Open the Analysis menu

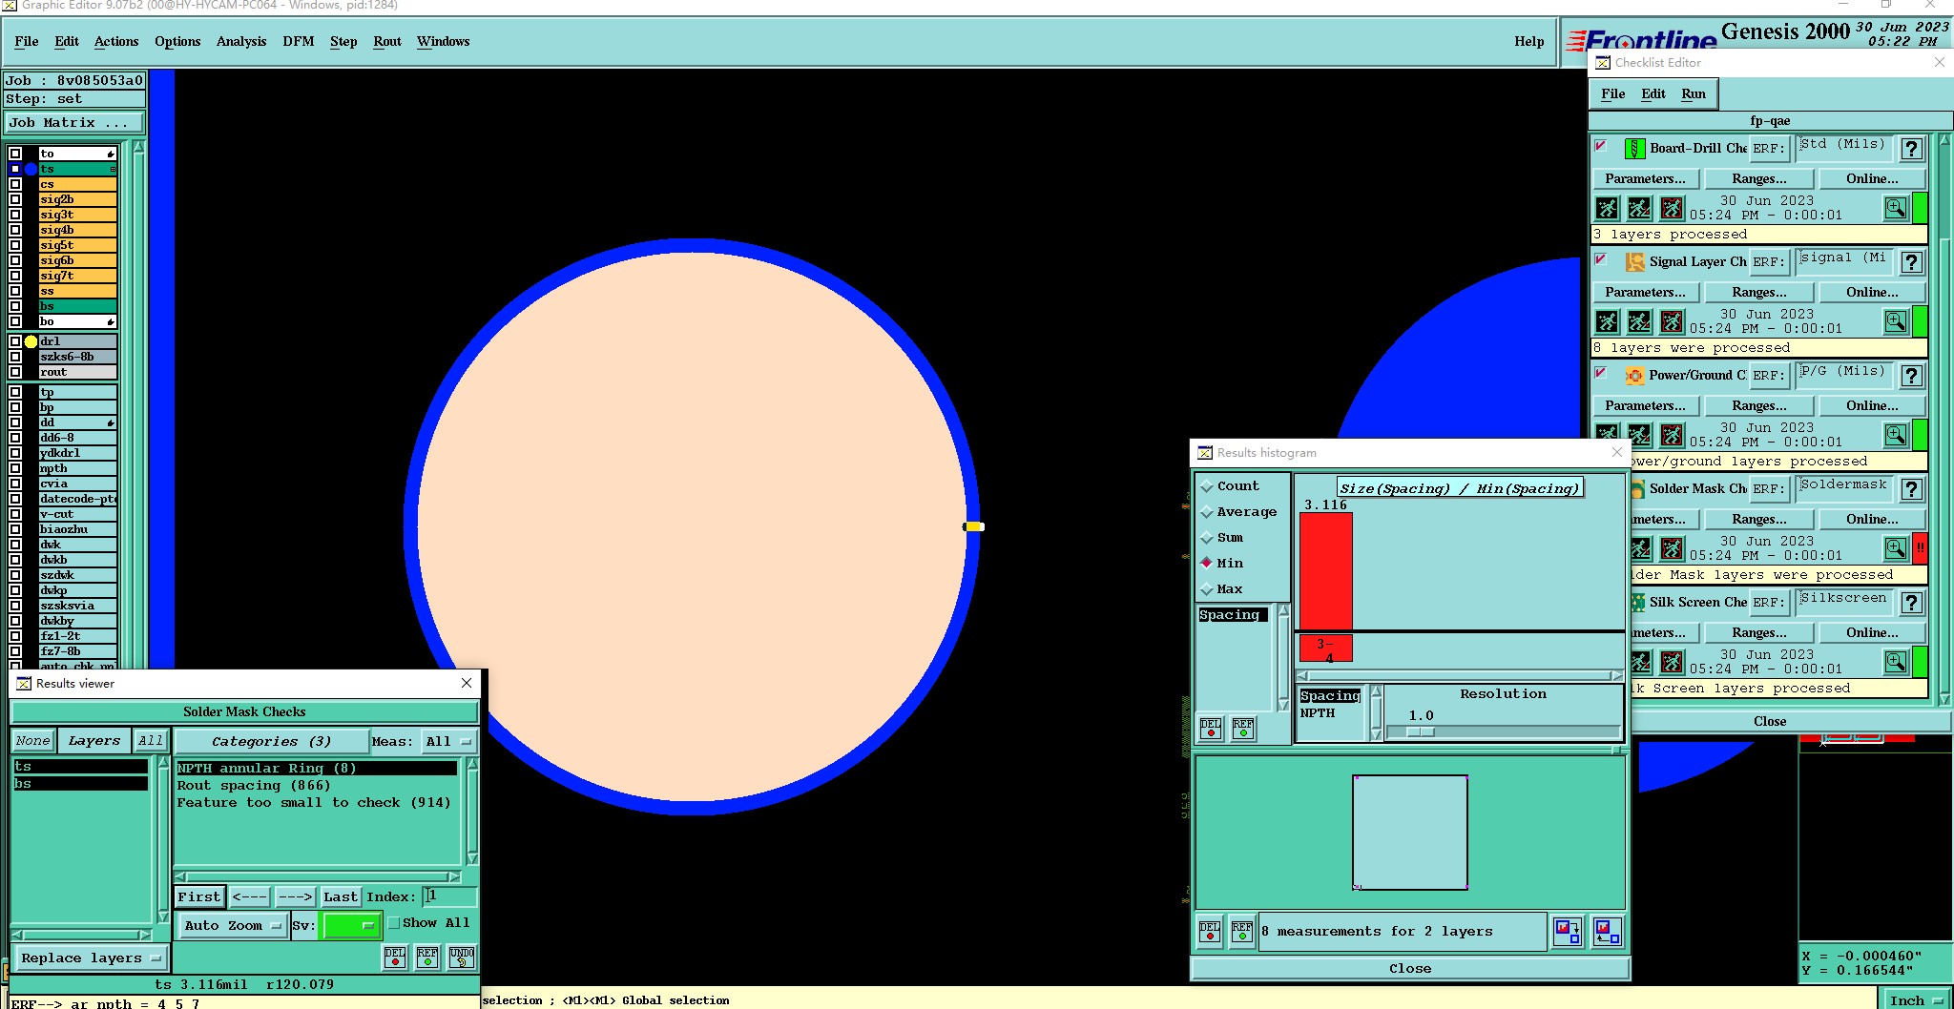(x=241, y=42)
